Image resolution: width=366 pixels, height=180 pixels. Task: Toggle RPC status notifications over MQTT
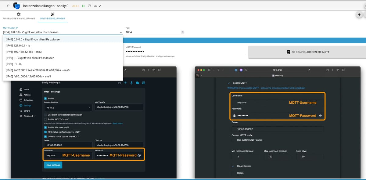[46, 132]
